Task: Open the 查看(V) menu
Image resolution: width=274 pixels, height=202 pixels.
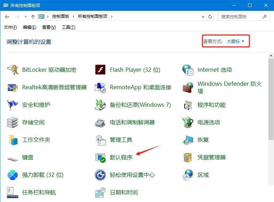Action: tap(49, 27)
